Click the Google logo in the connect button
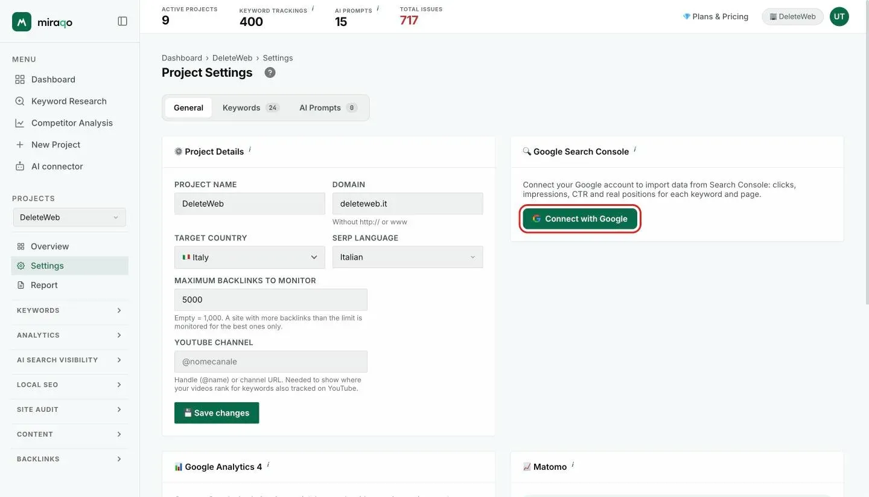This screenshot has height=497, width=869. point(536,219)
